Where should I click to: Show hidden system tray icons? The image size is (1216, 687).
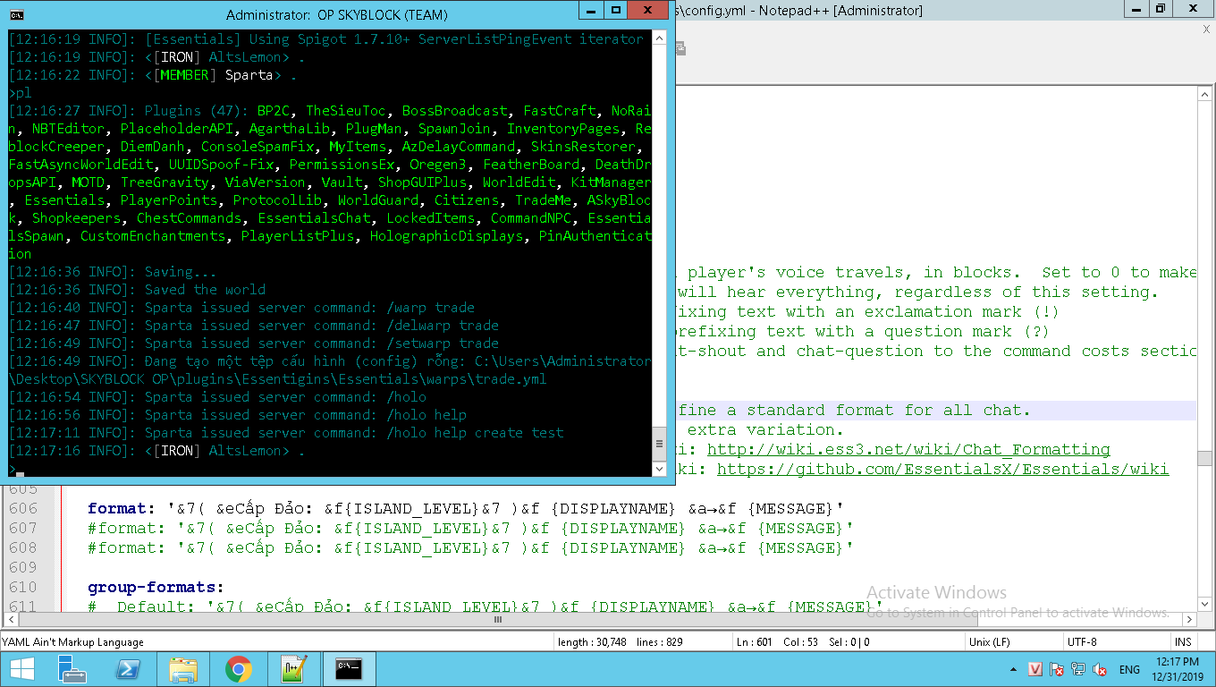pyautogui.click(x=1014, y=669)
